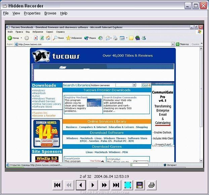Click the IE page scrollbar down arrow

click(201, 160)
